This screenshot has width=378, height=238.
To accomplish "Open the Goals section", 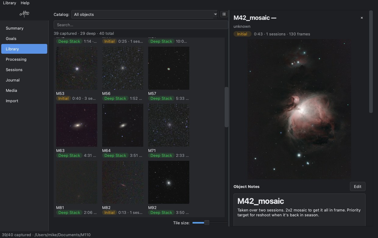I will [x=24, y=38].
